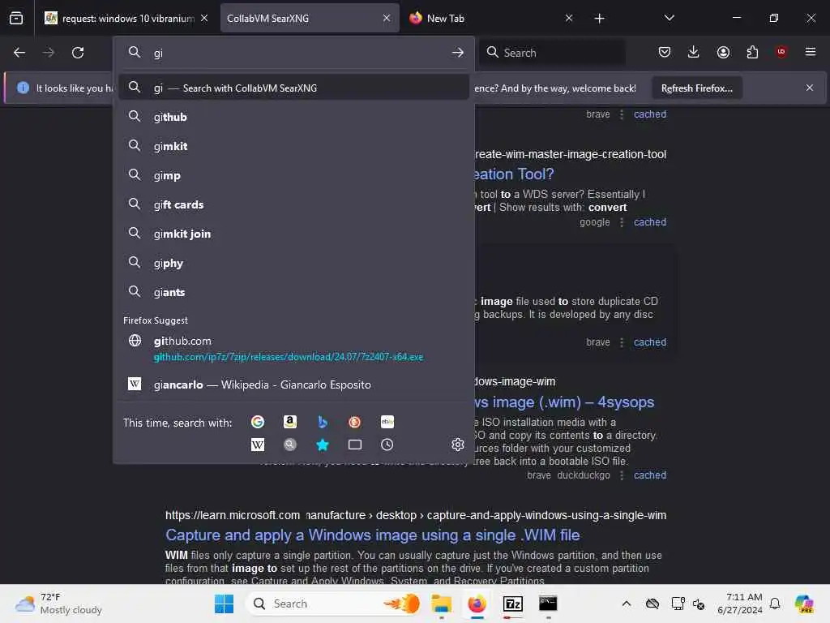Open the github.com 7zip download suggestion

point(293,348)
